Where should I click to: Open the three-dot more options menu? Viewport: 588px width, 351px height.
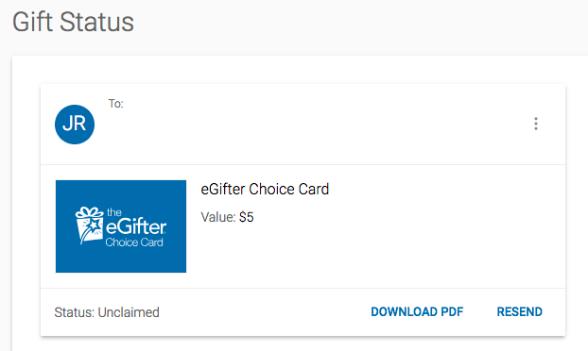tap(536, 124)
